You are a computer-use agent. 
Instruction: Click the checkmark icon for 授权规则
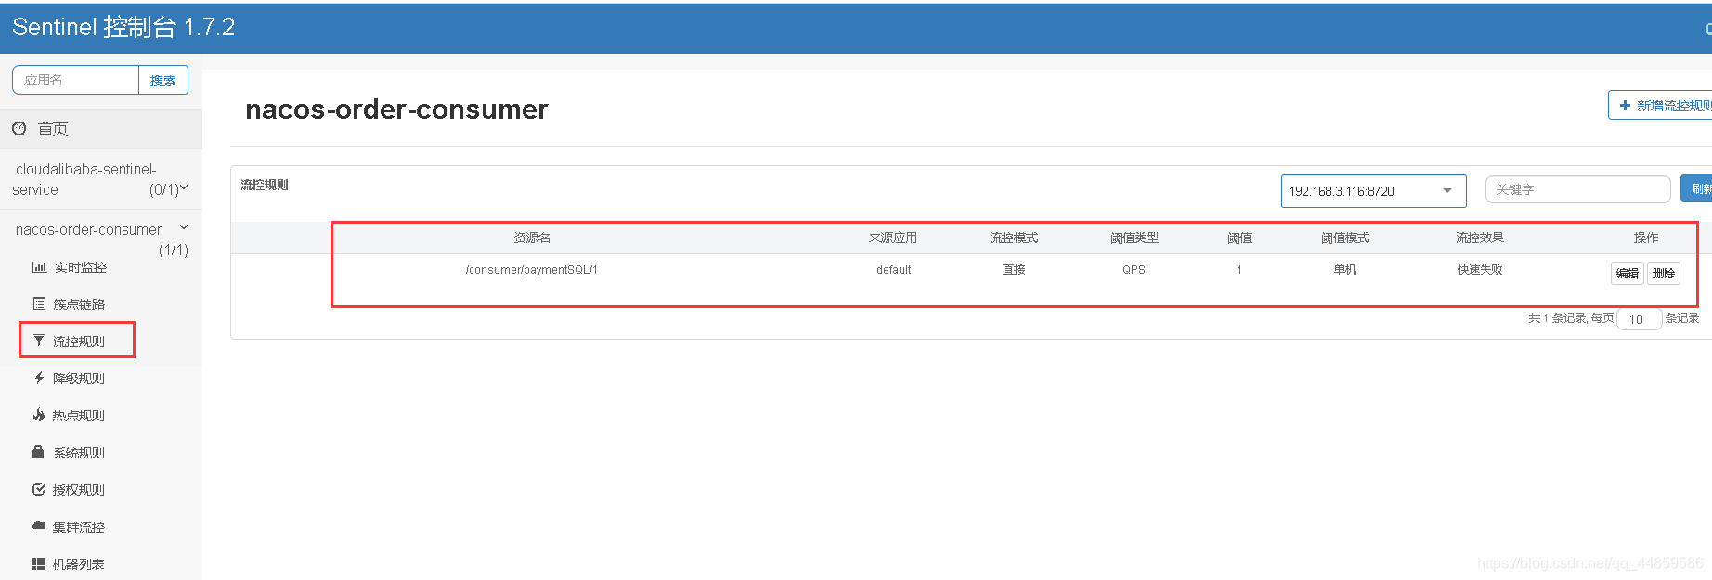pos(39,489)
